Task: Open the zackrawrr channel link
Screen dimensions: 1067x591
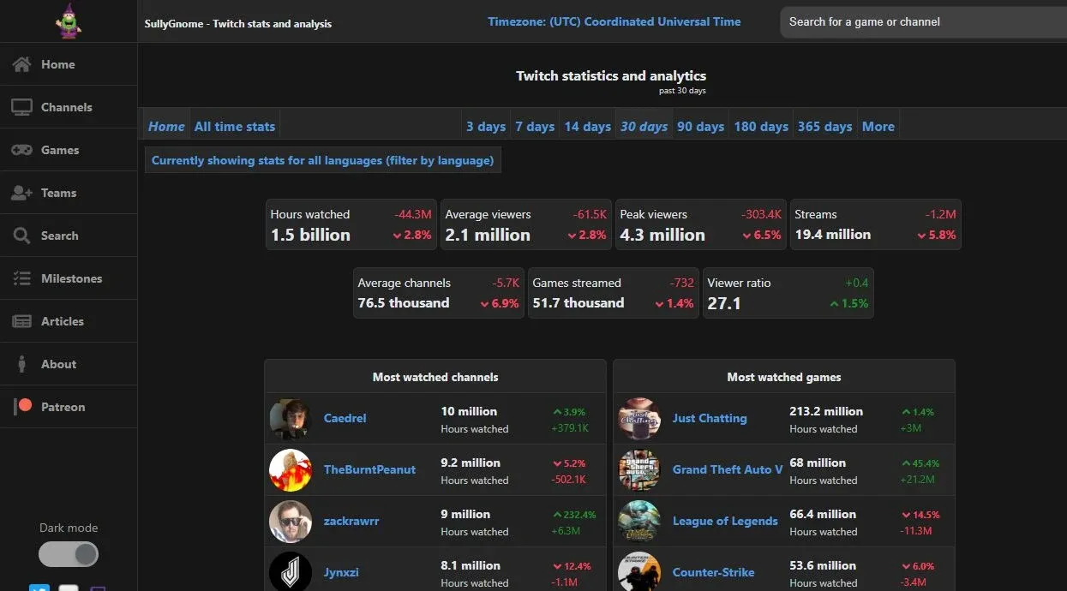Action: (x=351, y=521)
